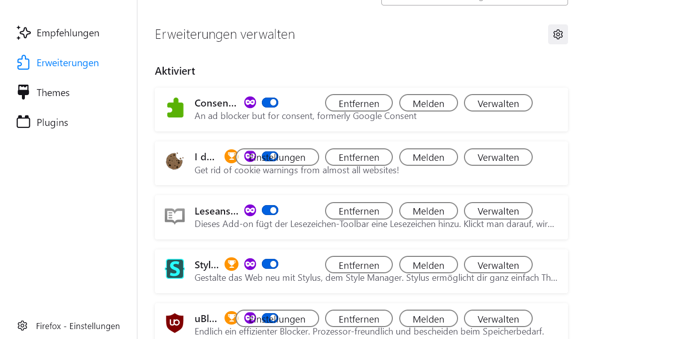Viewport: 692px width, 339px height.
Task: Open Firefox - Einstellungen link
Action: pyautogui.click(x=78, y=326)
